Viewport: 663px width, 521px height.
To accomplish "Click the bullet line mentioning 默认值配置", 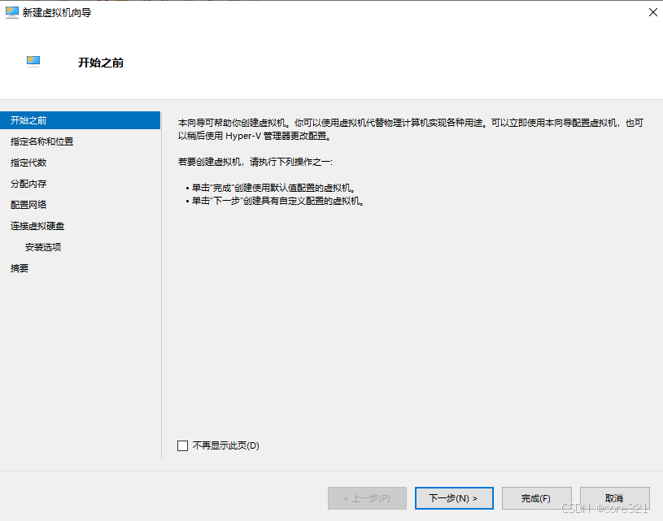I will [271, 188].
